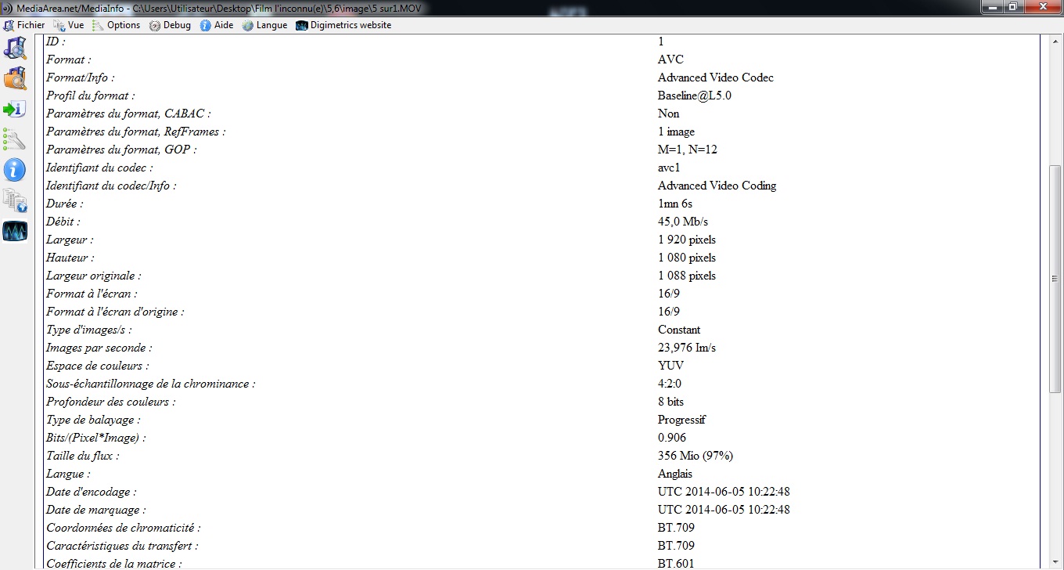The image size is (1064, 570).
Task: Open the Vue menu
Action: point(69,25)
